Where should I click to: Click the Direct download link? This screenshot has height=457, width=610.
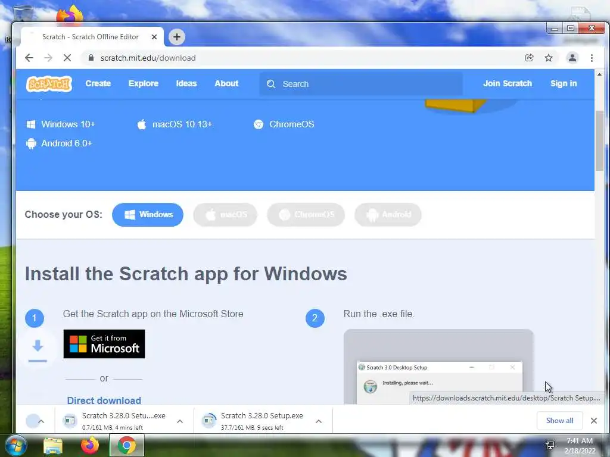pyautogui.click(x=104, y=400)
